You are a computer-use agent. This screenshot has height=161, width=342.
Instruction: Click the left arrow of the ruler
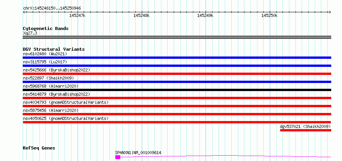(x=24, y=12)
